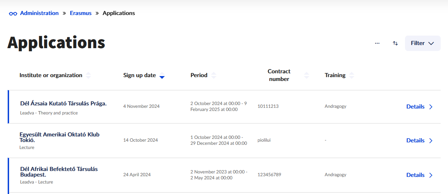Go to Administration breadcrumb

(x=39, y=13)
